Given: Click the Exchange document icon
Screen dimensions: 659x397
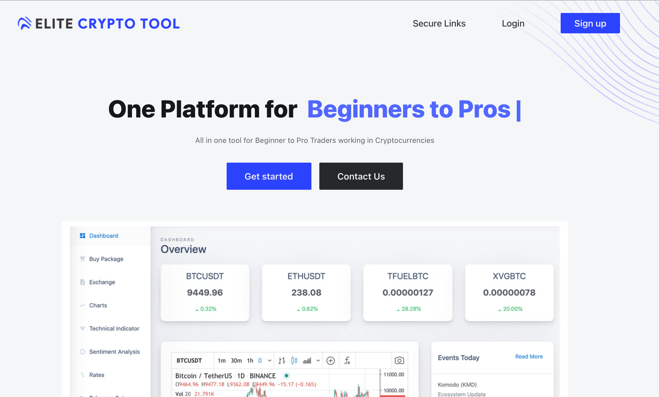Looking at the screenshot, I should [x=83, y=282].
